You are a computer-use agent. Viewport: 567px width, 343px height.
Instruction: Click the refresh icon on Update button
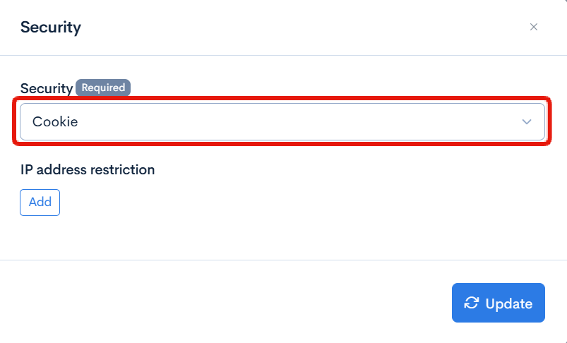tap(471, 303)
